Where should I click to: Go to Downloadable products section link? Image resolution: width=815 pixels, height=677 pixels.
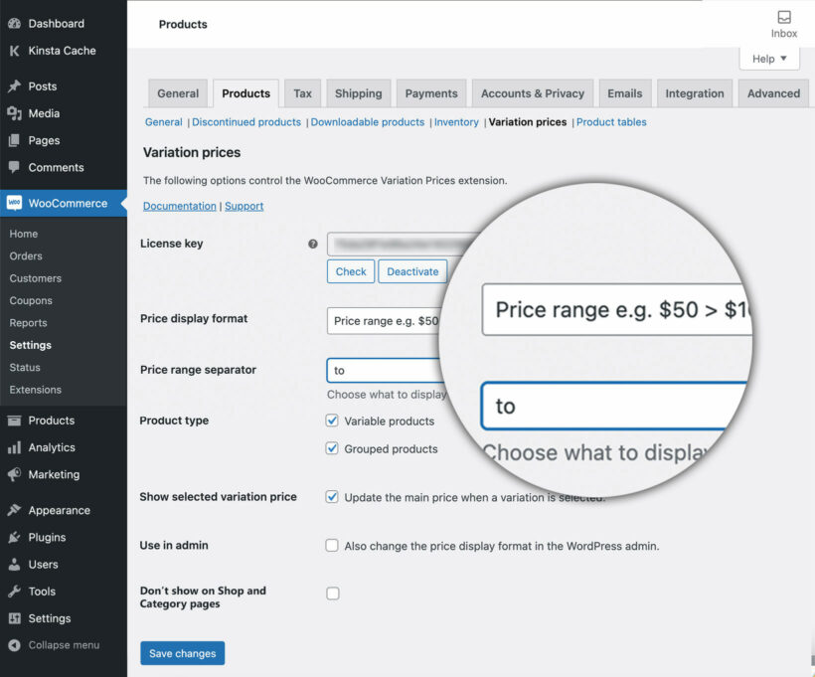[368, 122]
